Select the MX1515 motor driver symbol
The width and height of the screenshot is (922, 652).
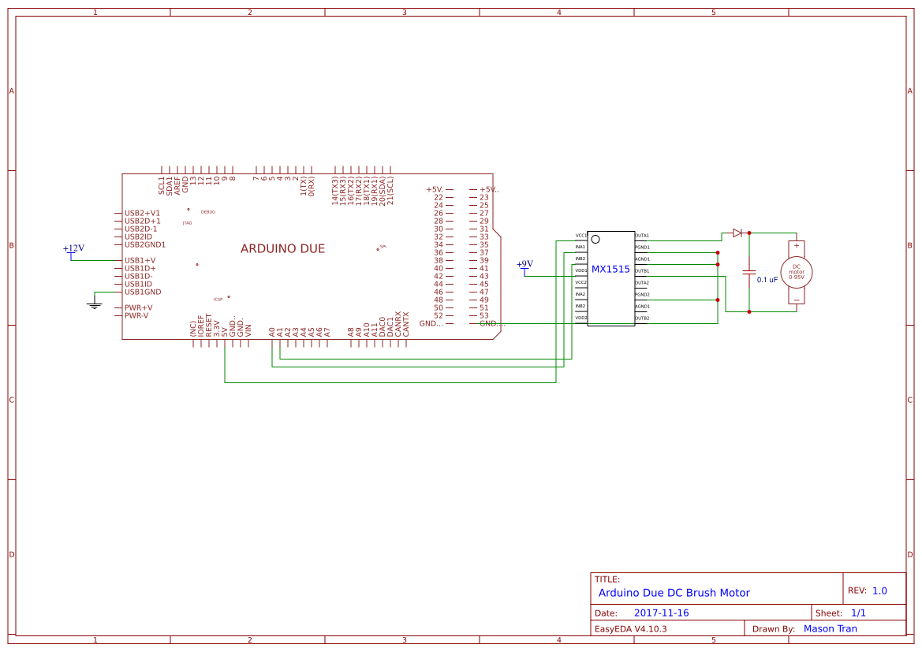point(612,278)
